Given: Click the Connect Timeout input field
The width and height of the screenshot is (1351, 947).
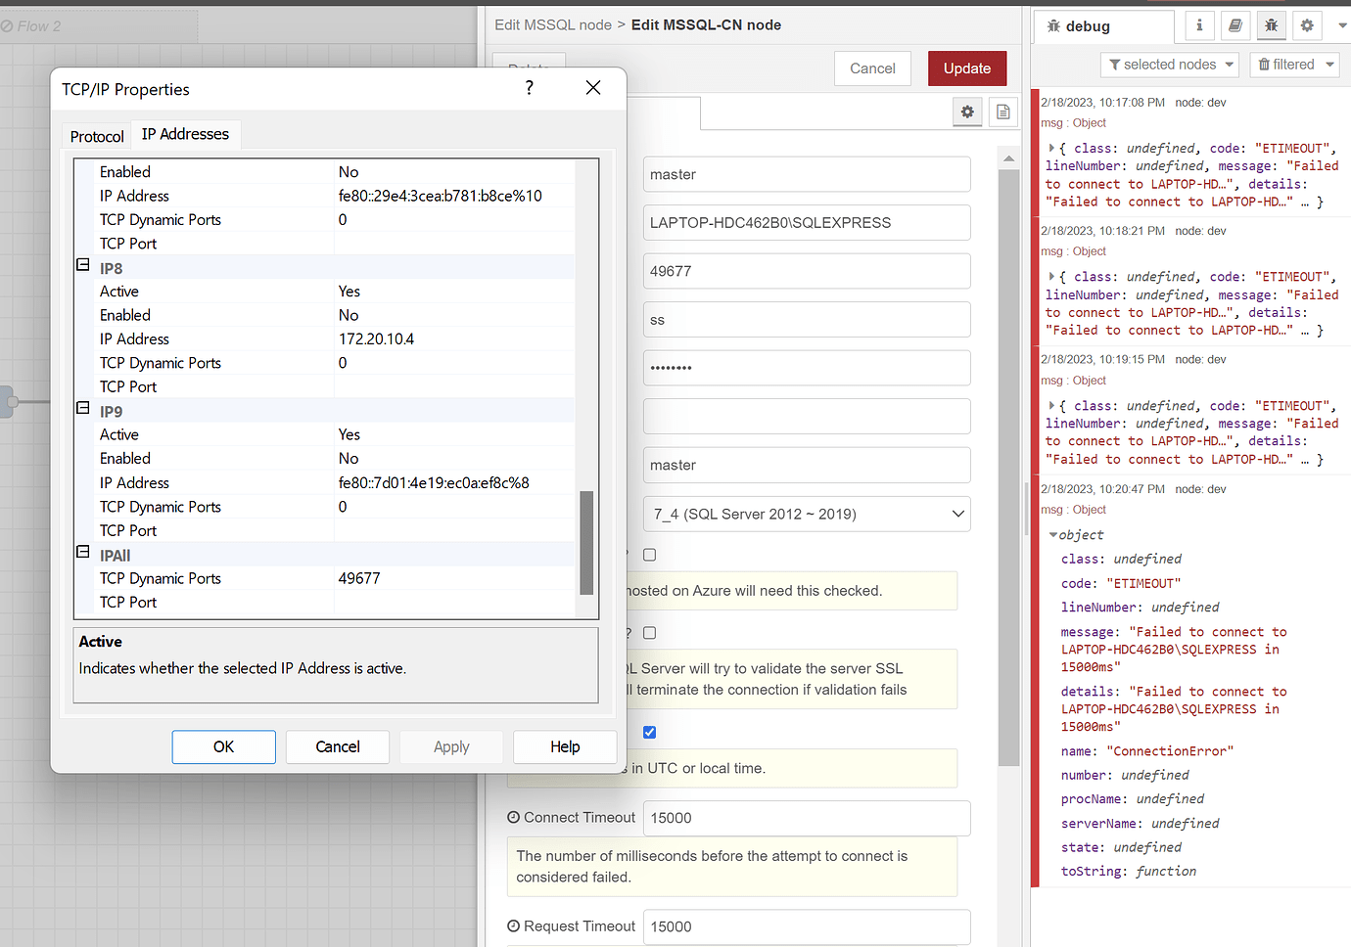Looking at the screenshot, I should coord(806,818).
